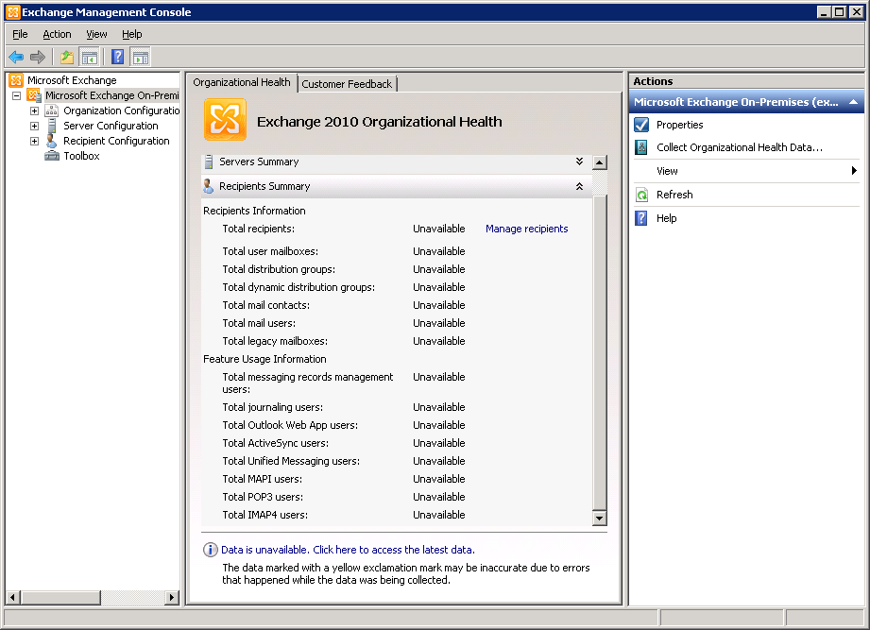The height and width of the screenshot is (630, 870).
Task: Open the File menu
Action: [x=20, y=34]
